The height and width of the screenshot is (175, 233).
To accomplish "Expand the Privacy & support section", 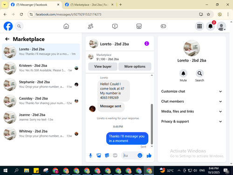I will (192, 121).
